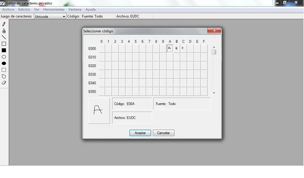Pick the Hollow Rectangle tool
The image size is (304, 178).
(4, 44)
